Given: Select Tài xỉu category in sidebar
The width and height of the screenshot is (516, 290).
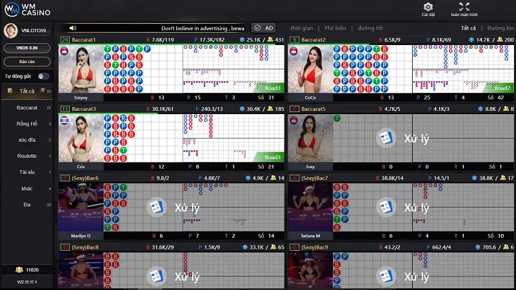Looking at the screenshot, I should pos(27,172).
